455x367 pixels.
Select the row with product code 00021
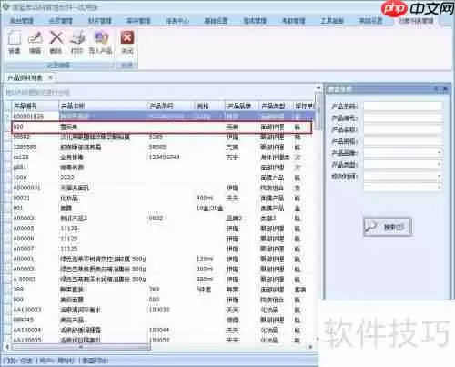(162, 198)
